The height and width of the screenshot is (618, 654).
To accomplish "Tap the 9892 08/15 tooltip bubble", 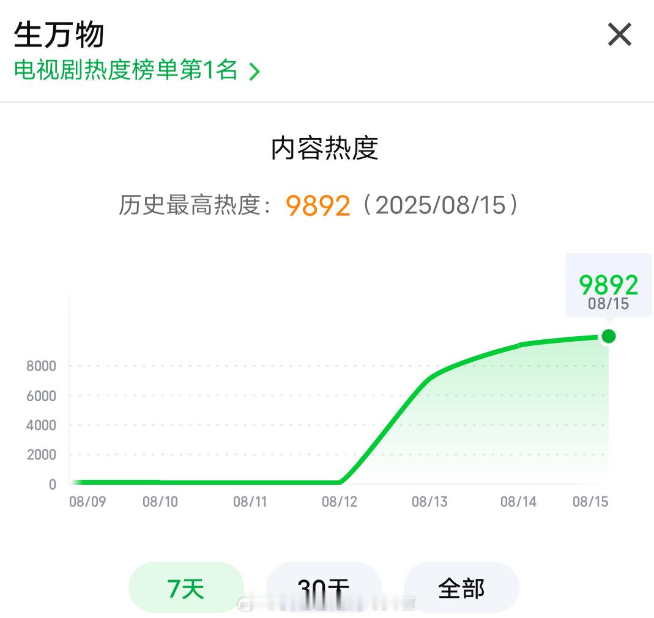I will click(x=609, y=286).
